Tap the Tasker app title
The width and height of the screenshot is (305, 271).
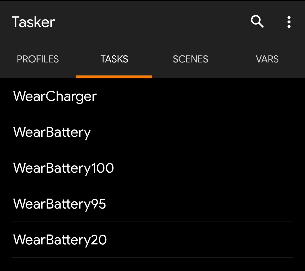tap(33, 22)
